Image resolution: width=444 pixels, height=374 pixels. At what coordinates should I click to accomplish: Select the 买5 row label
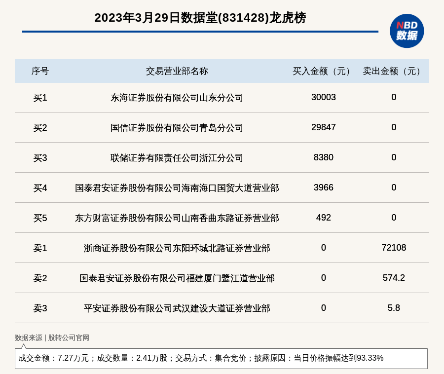(40, 218)
